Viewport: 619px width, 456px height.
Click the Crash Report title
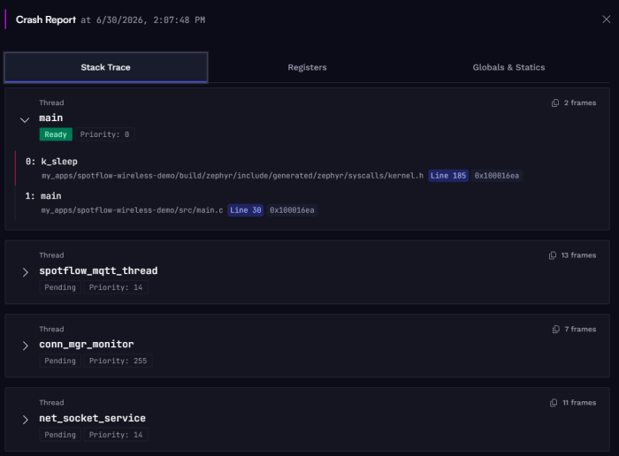tap(46, 19)
